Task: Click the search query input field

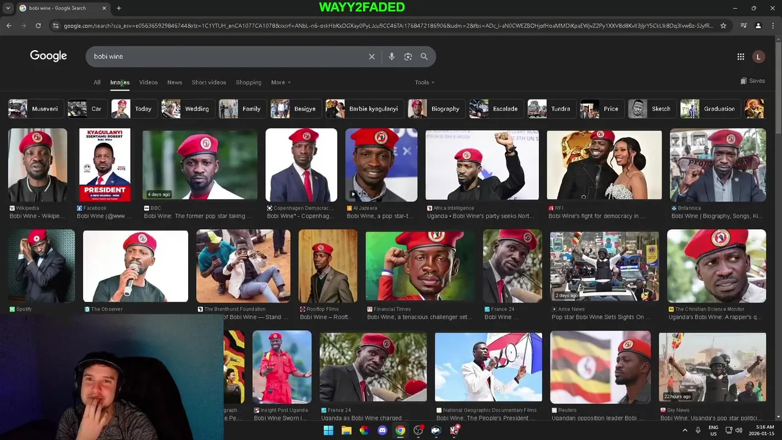Action: point(226,56)
